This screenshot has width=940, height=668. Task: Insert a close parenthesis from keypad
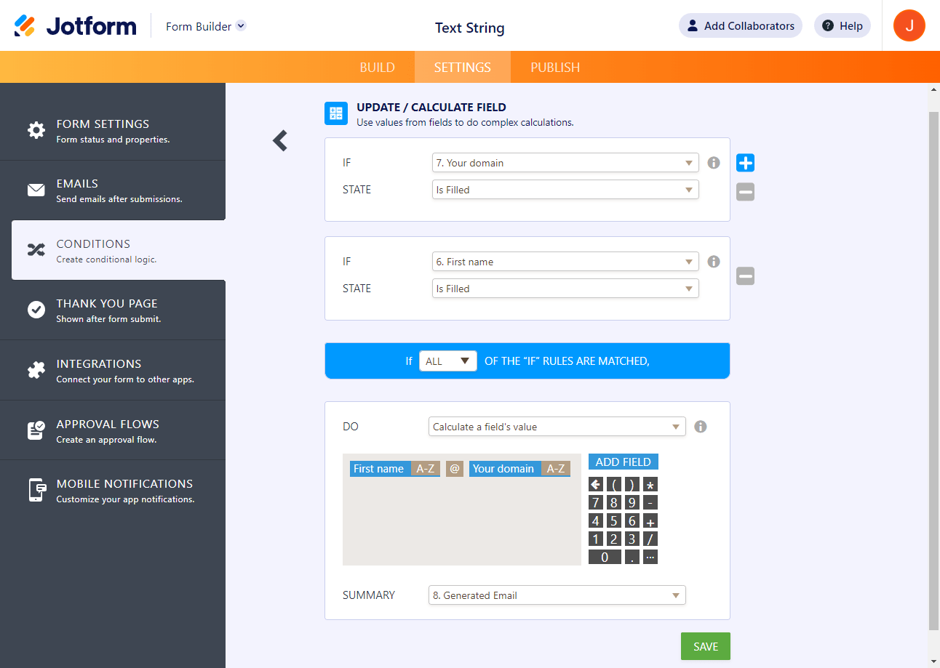pos(632,485)
